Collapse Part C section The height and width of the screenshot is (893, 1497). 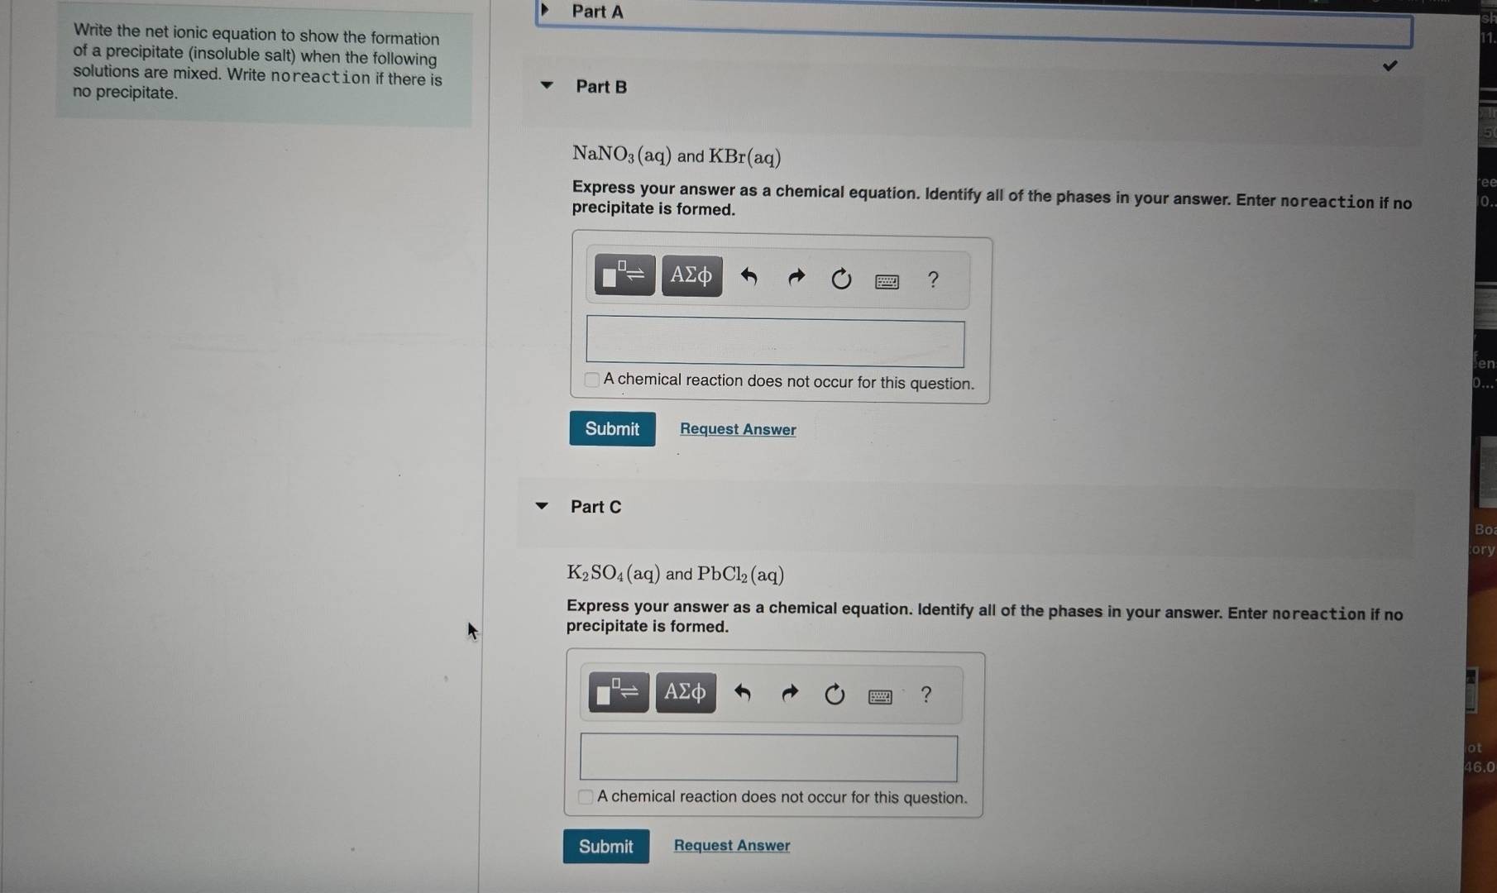point(542,506)
